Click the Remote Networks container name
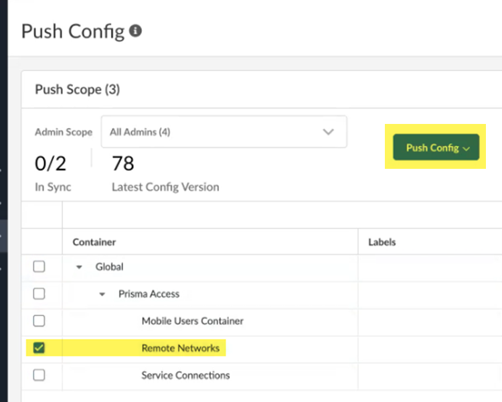Screen dimensions: 502x402 (x=180, y=348)
